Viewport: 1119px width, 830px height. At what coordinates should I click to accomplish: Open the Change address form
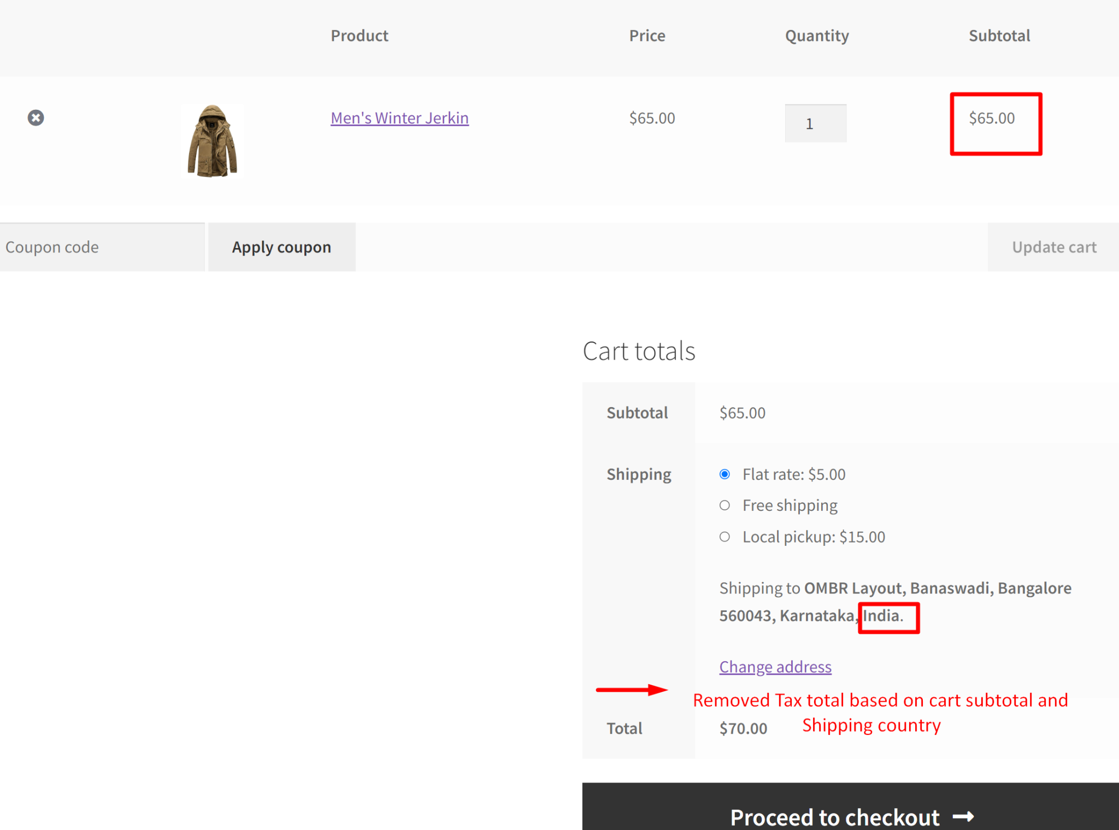click(x=775, y=667)
